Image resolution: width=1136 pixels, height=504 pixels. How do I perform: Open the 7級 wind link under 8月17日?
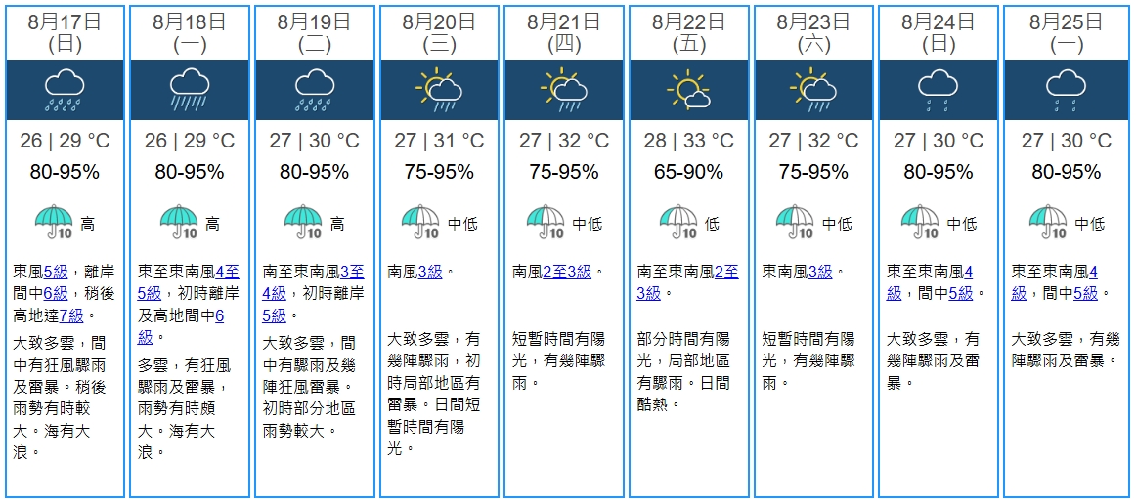(72, 315)
